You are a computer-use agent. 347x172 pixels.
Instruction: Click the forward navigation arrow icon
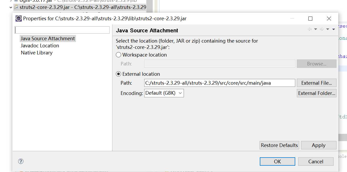pyautogui.click(x=322, y=29)
